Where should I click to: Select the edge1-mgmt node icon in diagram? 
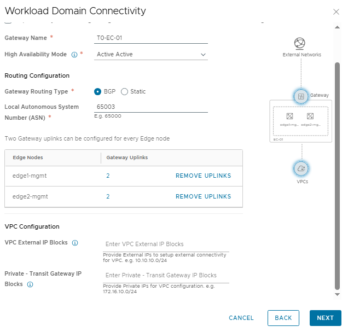(x=289, y=116)
